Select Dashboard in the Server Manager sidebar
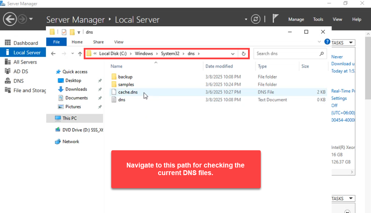The image size is (371, 213). 23,43
